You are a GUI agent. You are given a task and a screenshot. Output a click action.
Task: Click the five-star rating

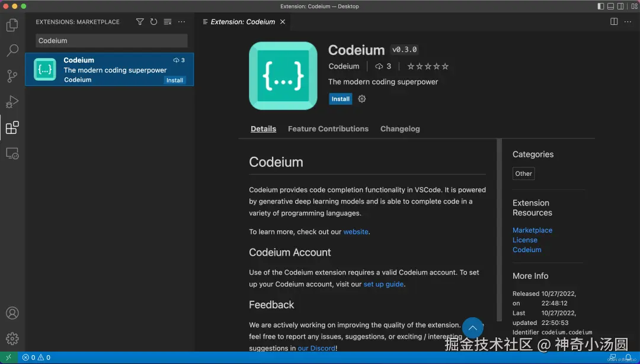(428, 66)
